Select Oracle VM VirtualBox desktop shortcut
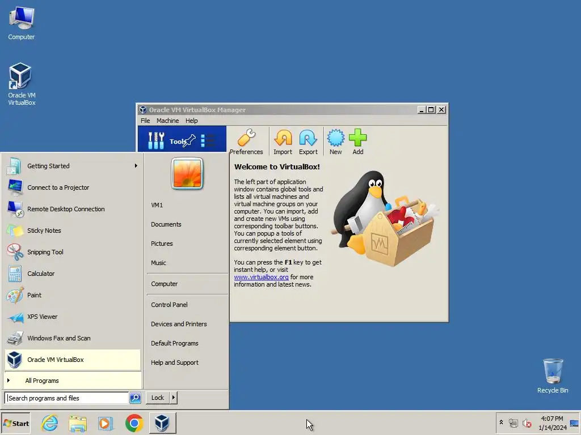This screenshot has height=435, width=581. (21, 84)
